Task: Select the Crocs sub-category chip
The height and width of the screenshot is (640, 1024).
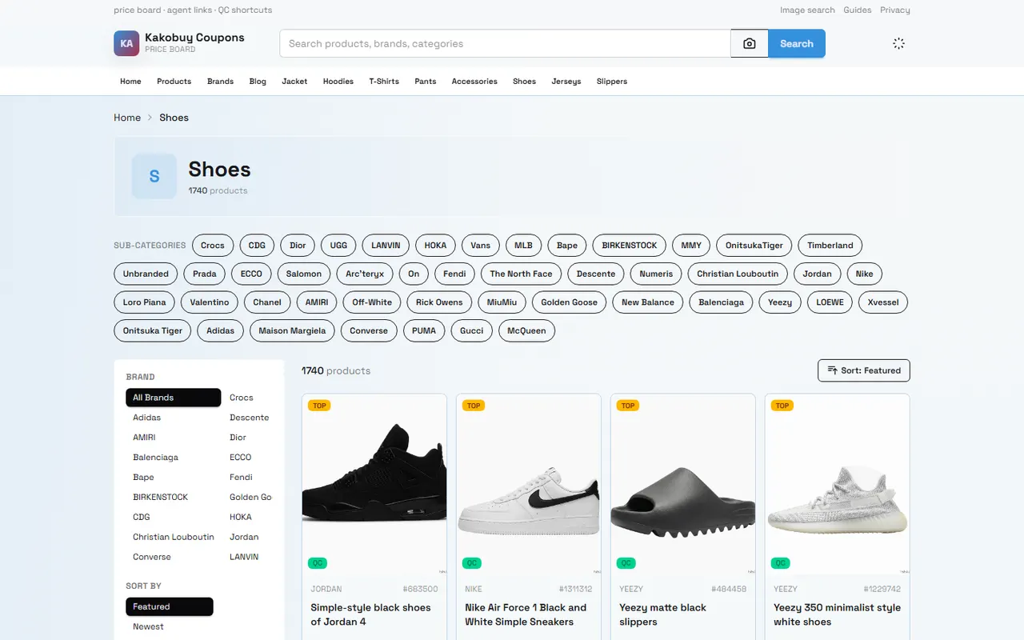Action: [x=213, y=246]
